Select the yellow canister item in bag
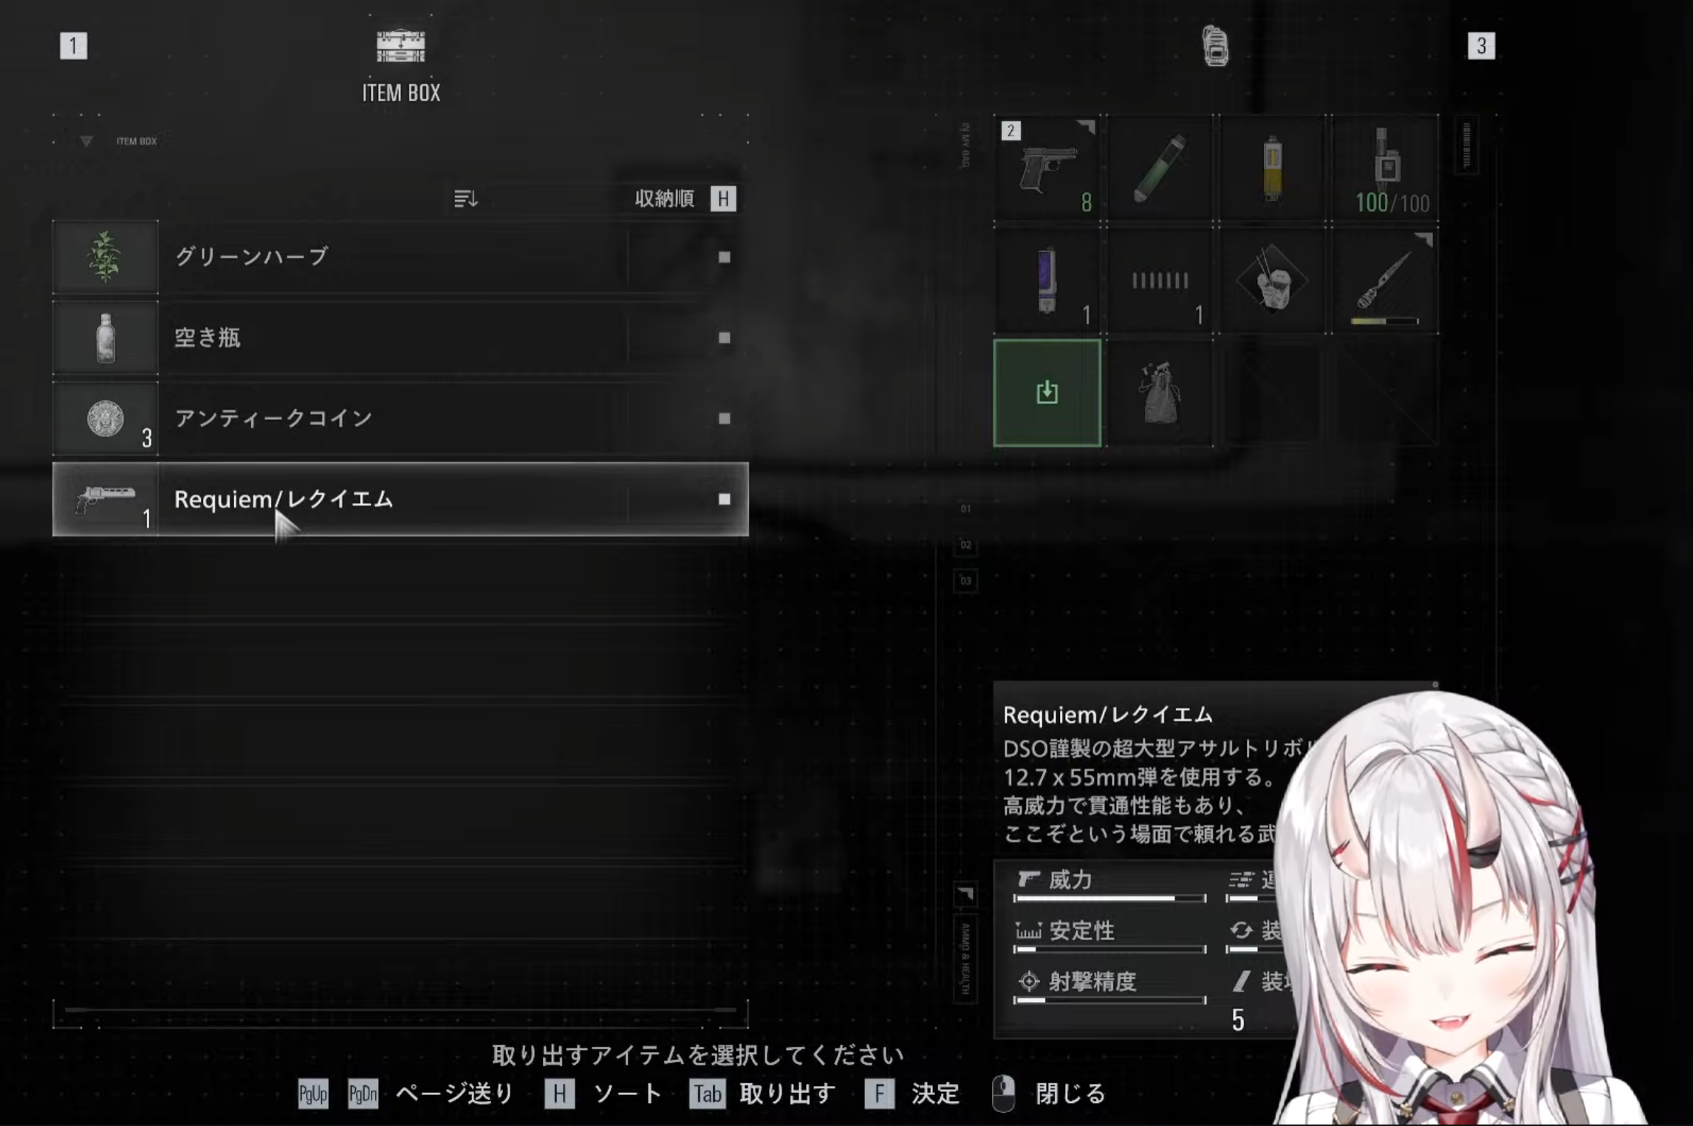1693x1126 pixels. (x=1272, y=168)
